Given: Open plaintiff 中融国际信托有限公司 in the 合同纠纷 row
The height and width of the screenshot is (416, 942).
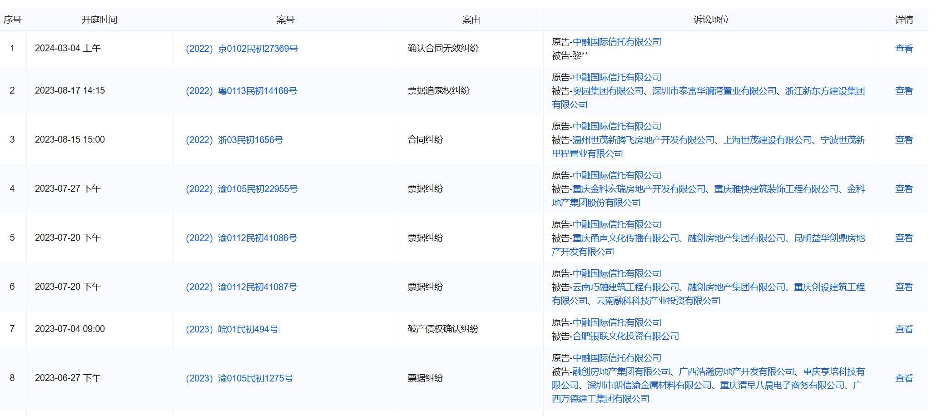Looking at the screenshot, I should [x=617, y=126].
